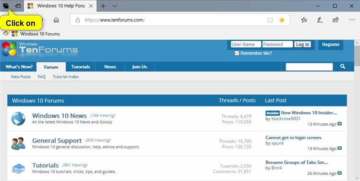The height and width of the screenshot is (181, 360).
Task: View spunk profile
Action: click(277, 144)
